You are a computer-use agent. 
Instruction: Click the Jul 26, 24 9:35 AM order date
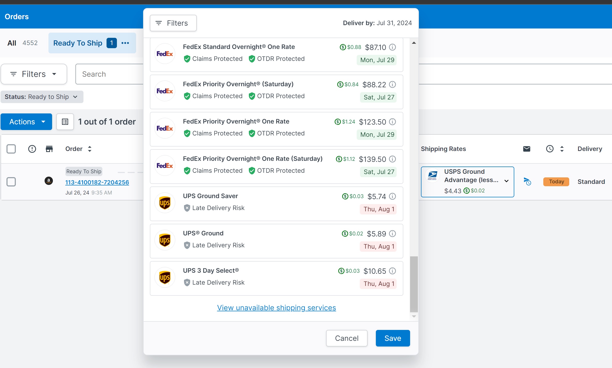pos(88,193)
